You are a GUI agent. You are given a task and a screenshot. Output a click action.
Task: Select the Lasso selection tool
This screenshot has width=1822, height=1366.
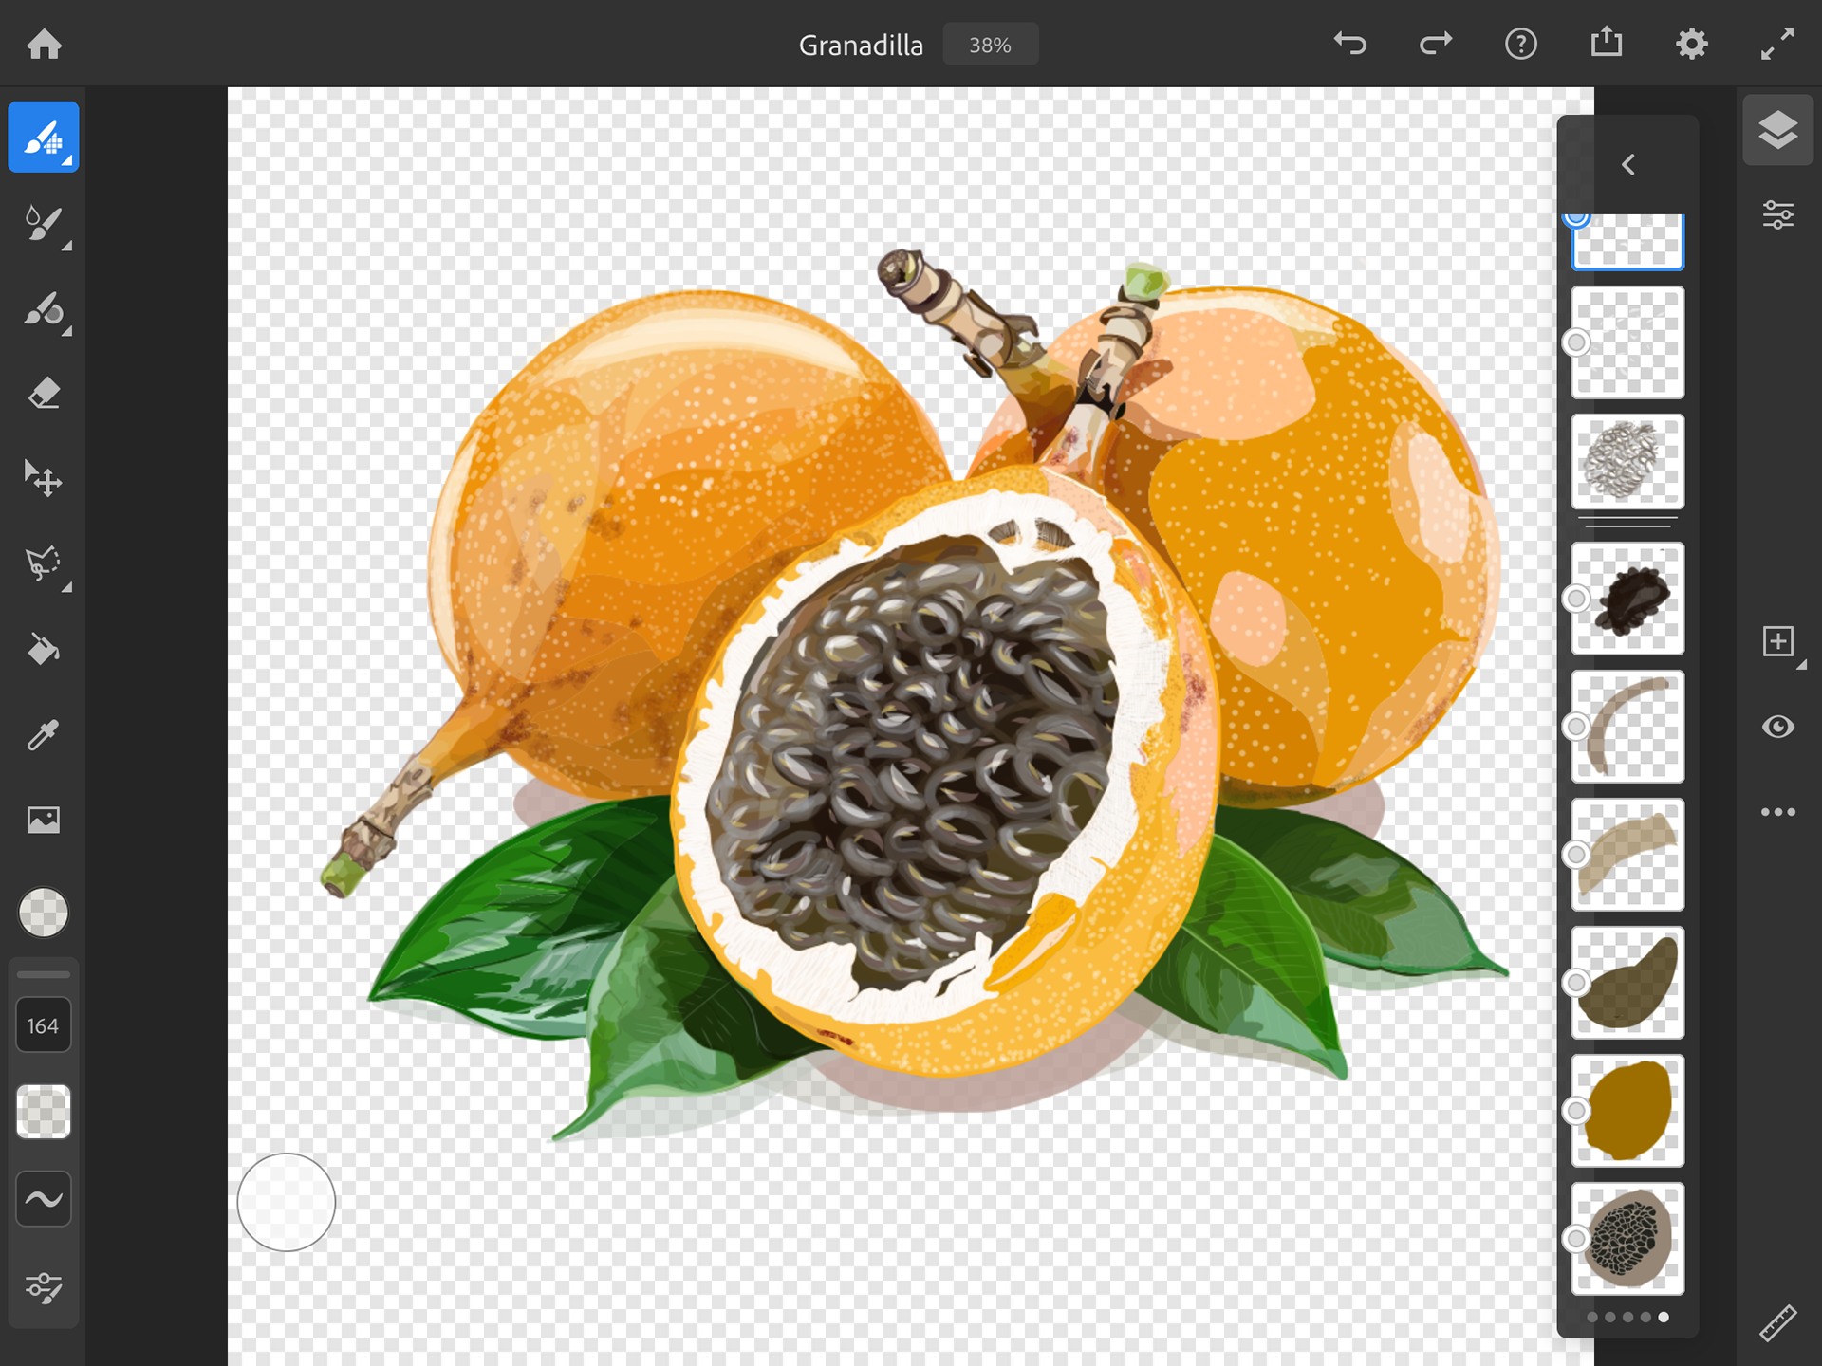43,563
